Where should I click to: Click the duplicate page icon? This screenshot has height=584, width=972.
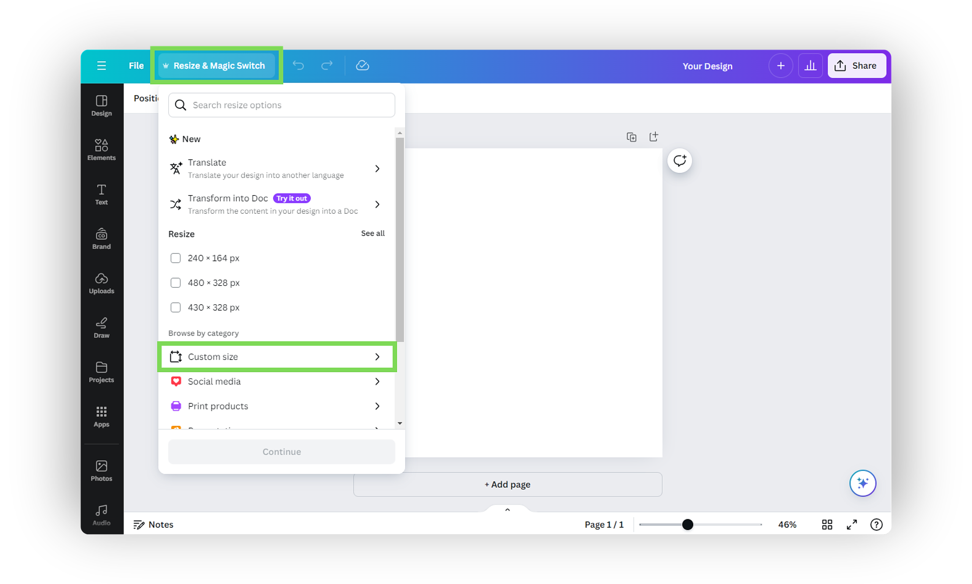(631, 137)
